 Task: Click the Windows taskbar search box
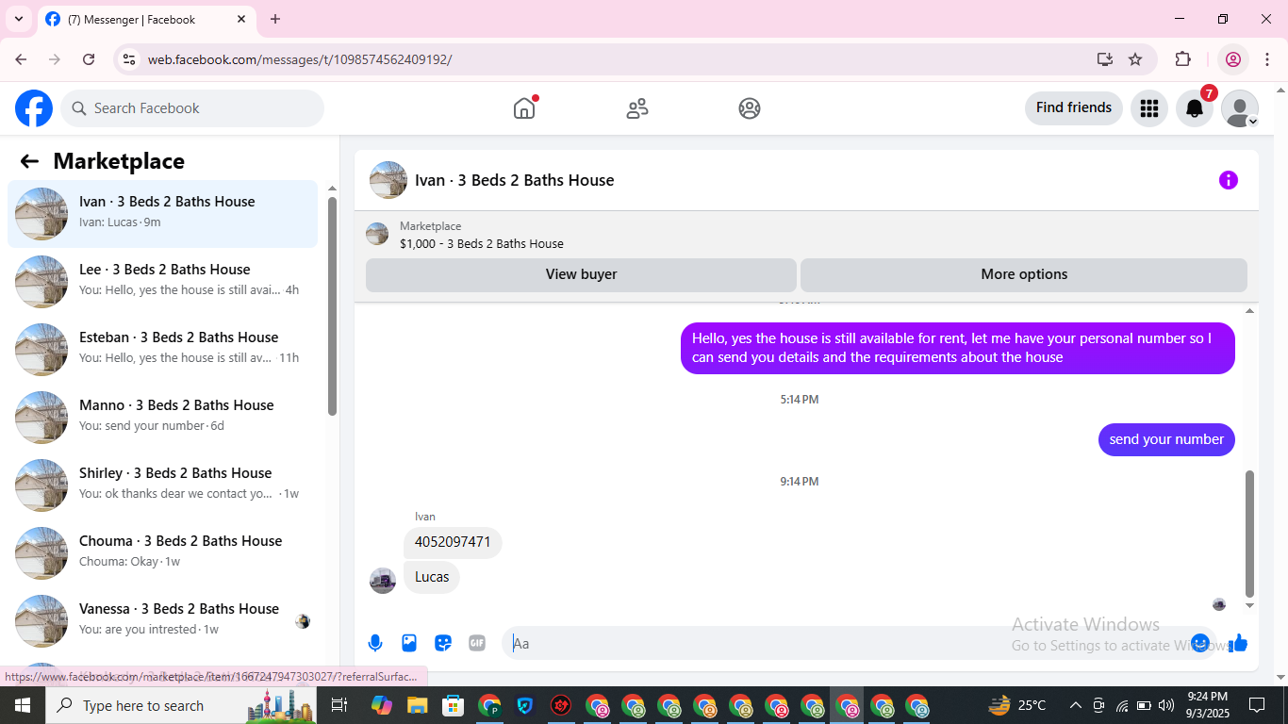[x=182, y=705]
